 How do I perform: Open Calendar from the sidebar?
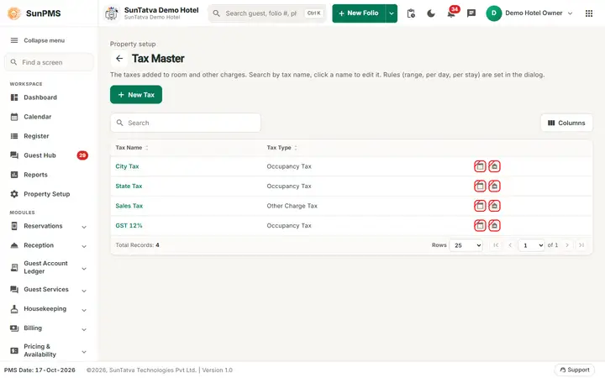click(x=49, y=117)
